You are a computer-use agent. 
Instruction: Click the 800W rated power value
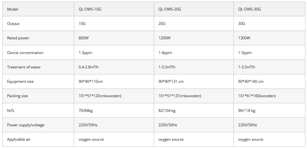click(84, 38)
